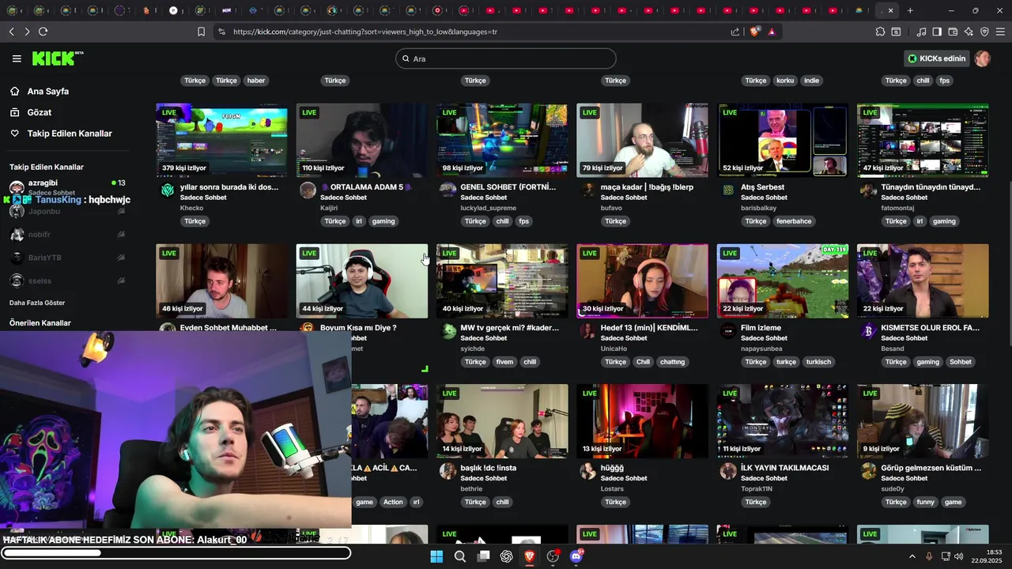Viewport: 1012px width, 569px height.
Task: Open Gözat in the sidebar
Action: click(39, 112)
